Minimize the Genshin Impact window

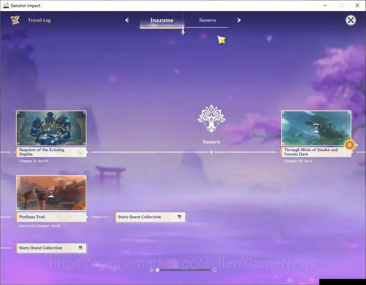[325, 5]
